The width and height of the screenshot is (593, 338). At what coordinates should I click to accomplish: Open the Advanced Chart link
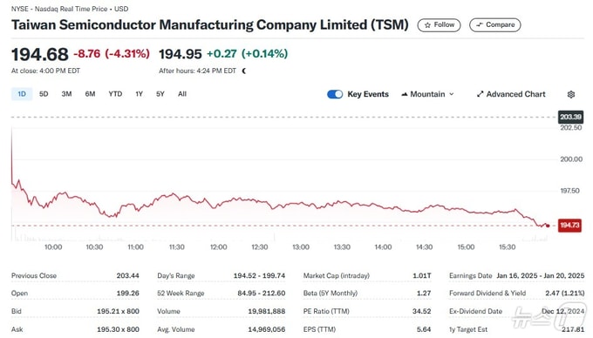click(511, 94)
